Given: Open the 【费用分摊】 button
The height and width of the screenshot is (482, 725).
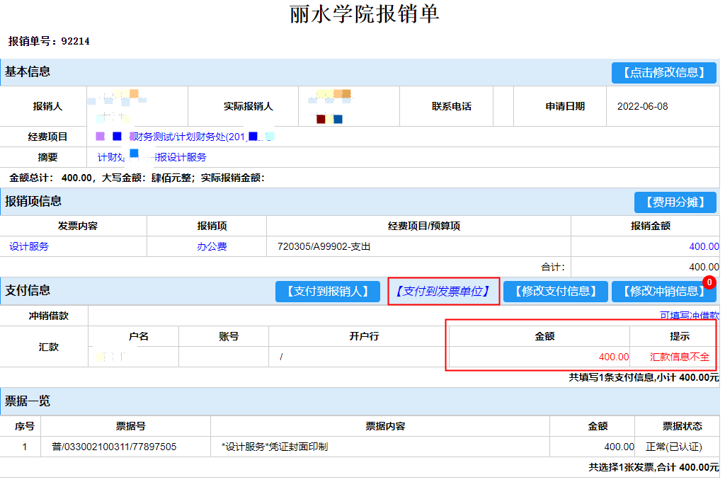Looking at the screenshot, I should [675, 202].
